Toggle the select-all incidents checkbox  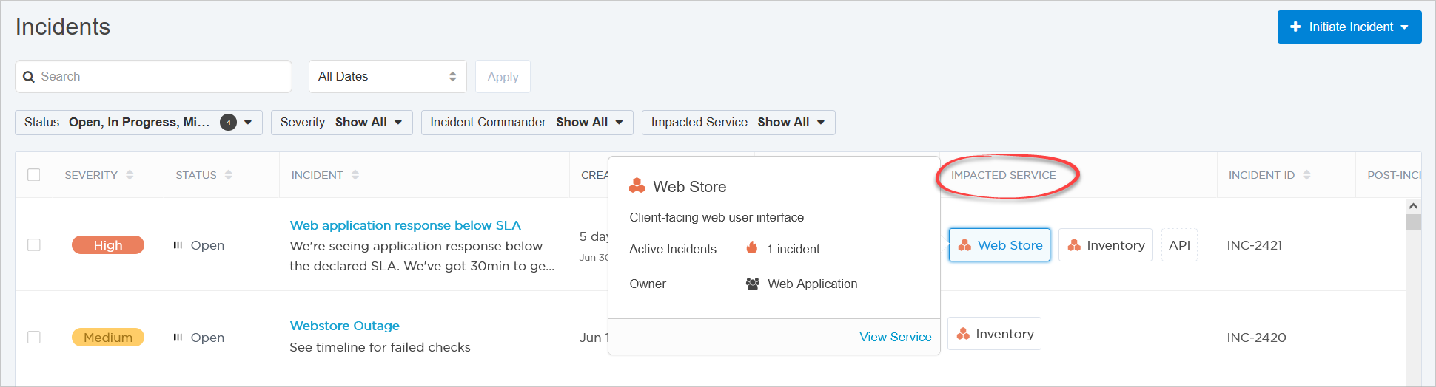click(x=34, y=175)
